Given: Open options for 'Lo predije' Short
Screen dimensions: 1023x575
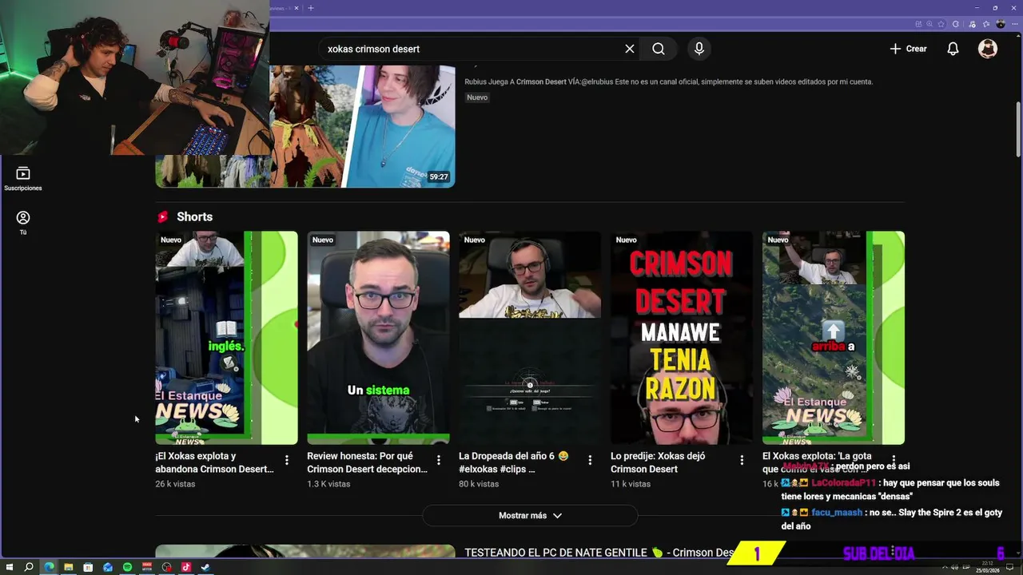Looking at the screenshot, I should point(742,460).
